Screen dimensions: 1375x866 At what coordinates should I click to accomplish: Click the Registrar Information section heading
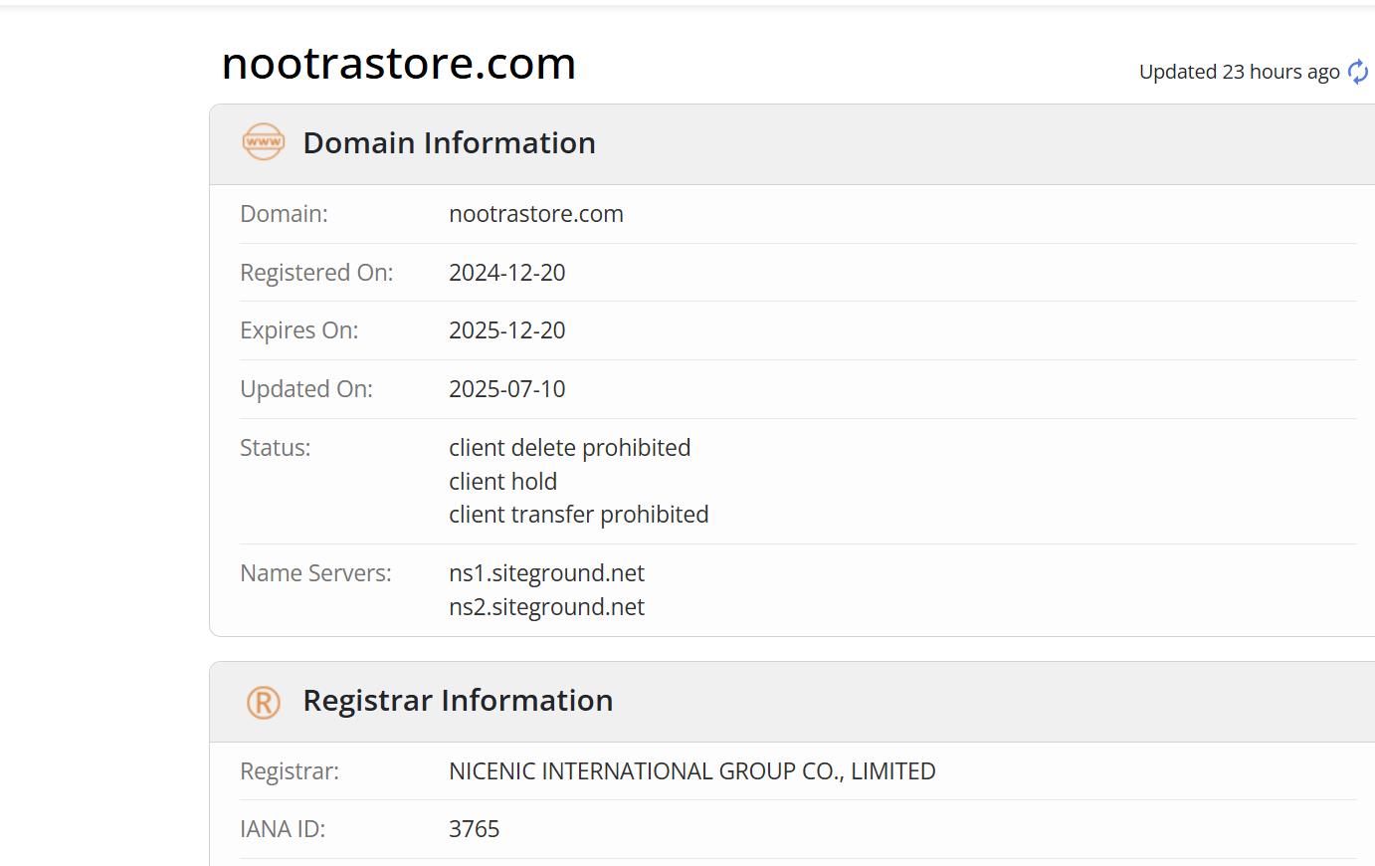458,701
